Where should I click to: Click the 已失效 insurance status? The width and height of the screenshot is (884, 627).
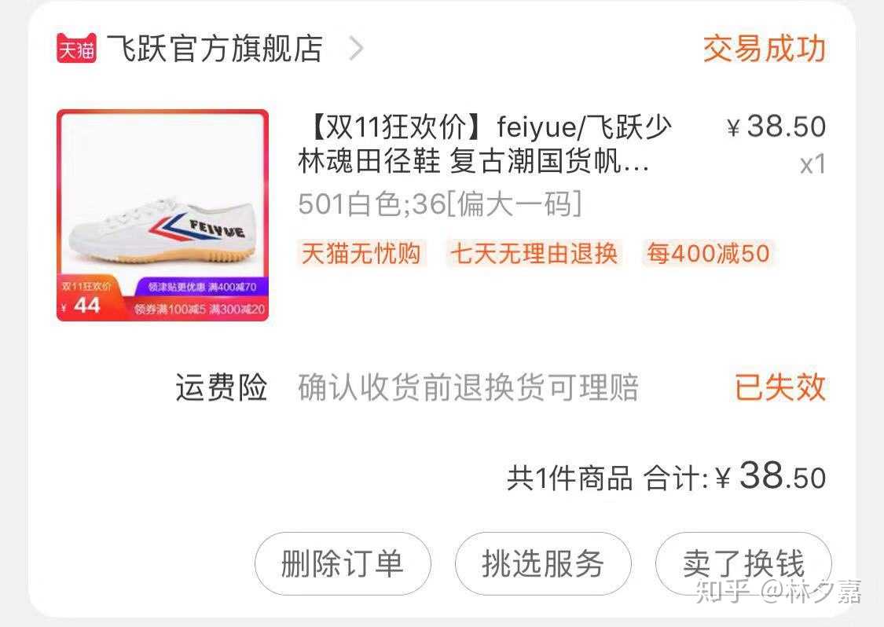[x=780, y=387]
